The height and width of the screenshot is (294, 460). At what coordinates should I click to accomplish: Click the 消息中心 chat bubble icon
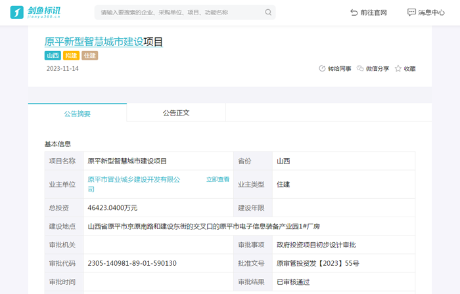coord(411,12)
